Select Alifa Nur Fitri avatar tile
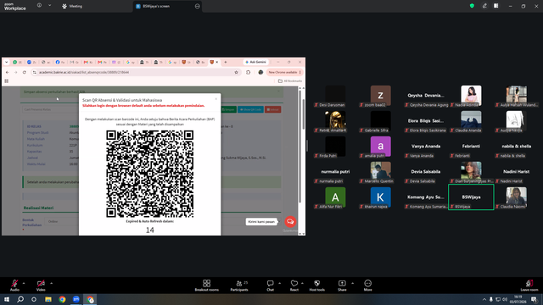543x305 pixels. click(x=335, y=197)
